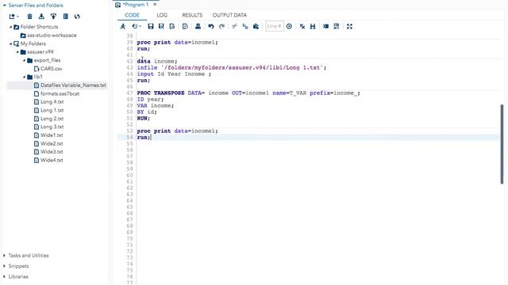Select the Wide2.txt file
The width and height of the screenshot is (508, 285).
48,143
